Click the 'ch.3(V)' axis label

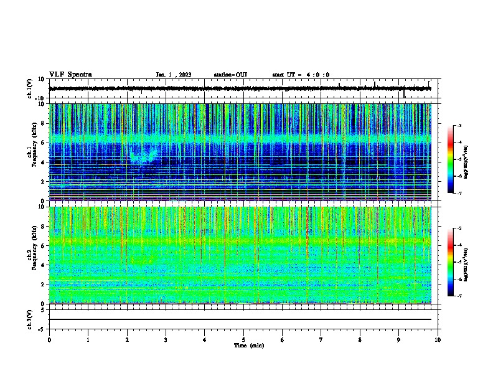coord(30,319)
